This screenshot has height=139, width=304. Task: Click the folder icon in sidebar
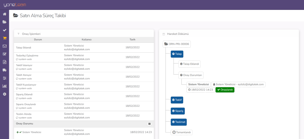tap(5, 22)
